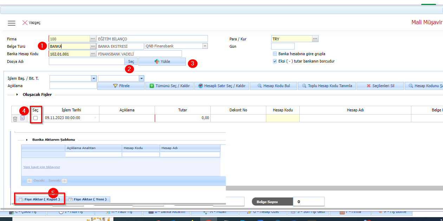The height and width of the screenshot is (221, 443).
Task: Open the P - Fiş Bölme tab
Action: pos(392,212)
